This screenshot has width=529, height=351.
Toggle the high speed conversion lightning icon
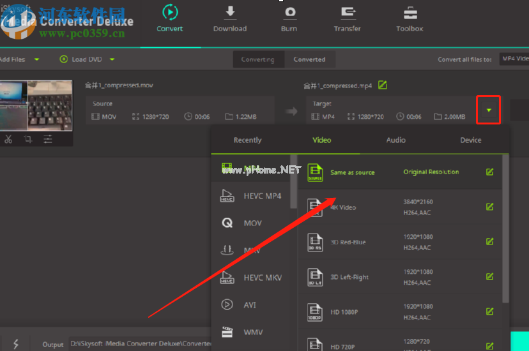pos(16,344)
